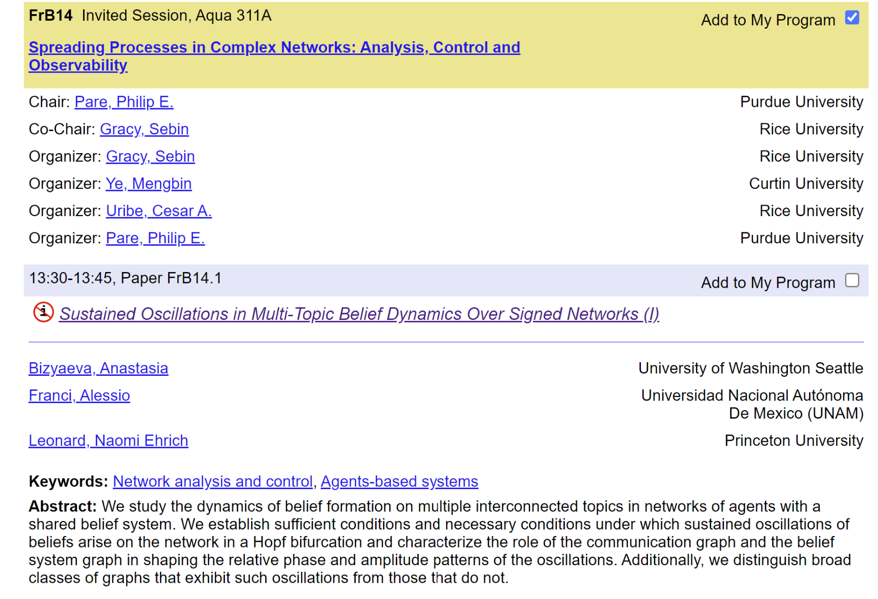
Task: Check Add to My Program for Paper FrB14.1
Action: [x=852, y=281]
